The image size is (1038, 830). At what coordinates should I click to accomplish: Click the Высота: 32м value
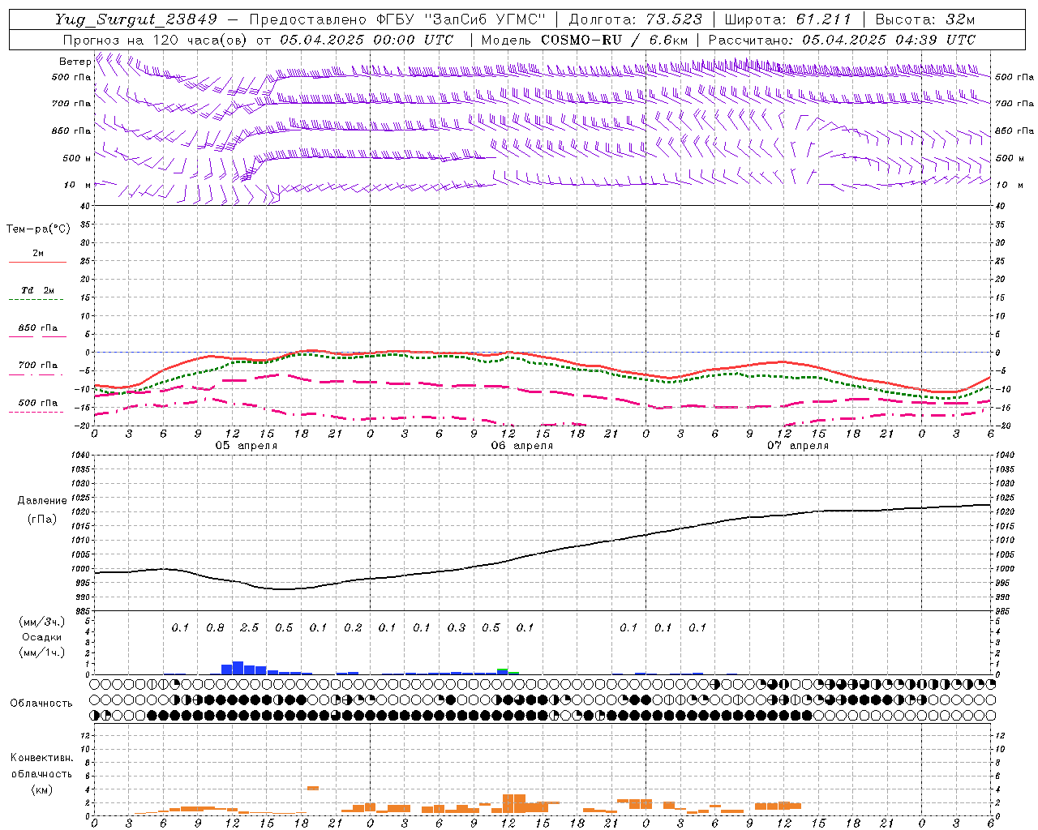click(924, 19)
